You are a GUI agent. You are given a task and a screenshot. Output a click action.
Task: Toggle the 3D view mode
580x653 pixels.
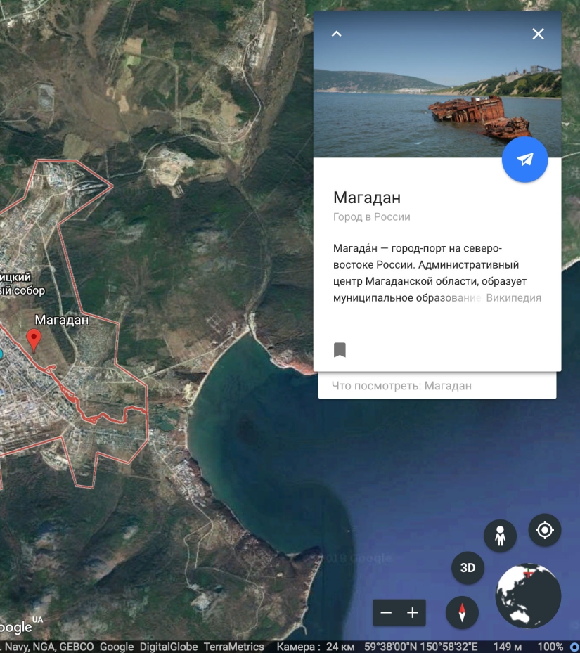tap(468, 567)
